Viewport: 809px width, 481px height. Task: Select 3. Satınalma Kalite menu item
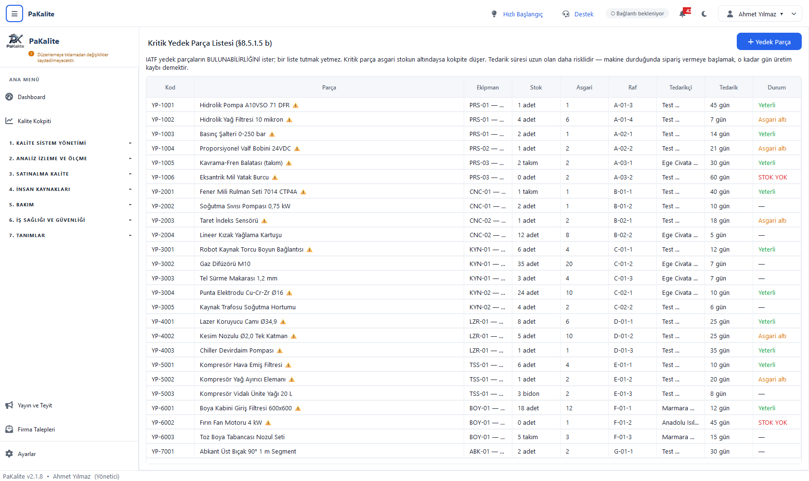click(x=69, y=174)
